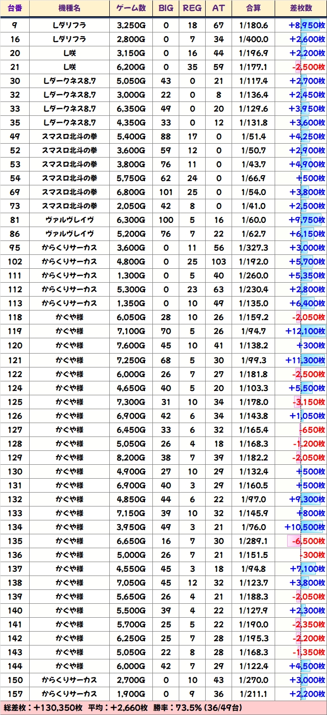Click machine number 54
This screenshot has height=715, width=327.
click(x=15, y=178)
